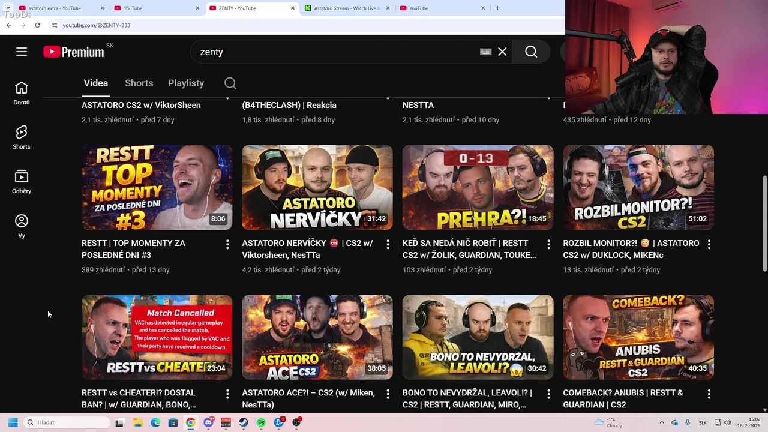The image size is (768, 432).
Task: Switch to the Videa tab
Action: tap(96, 83)
